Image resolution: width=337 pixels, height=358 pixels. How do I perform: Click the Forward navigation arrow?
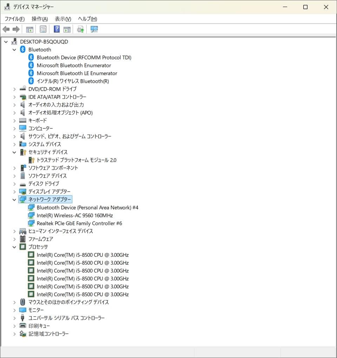(x=16, y=29)
